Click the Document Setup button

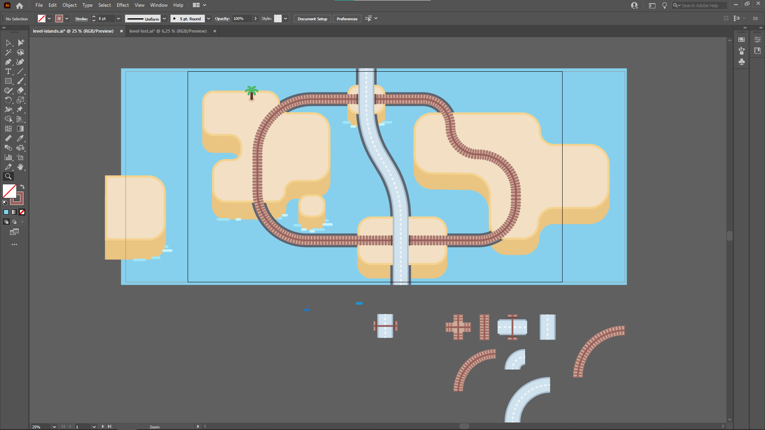[312, 19]
